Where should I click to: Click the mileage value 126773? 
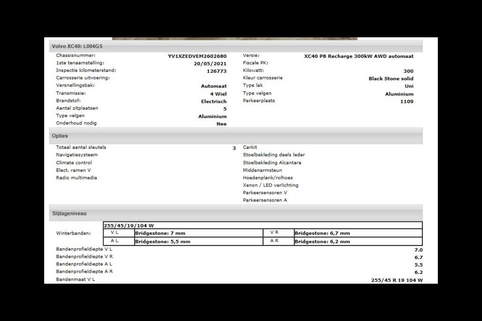click(x=216, y=71)
